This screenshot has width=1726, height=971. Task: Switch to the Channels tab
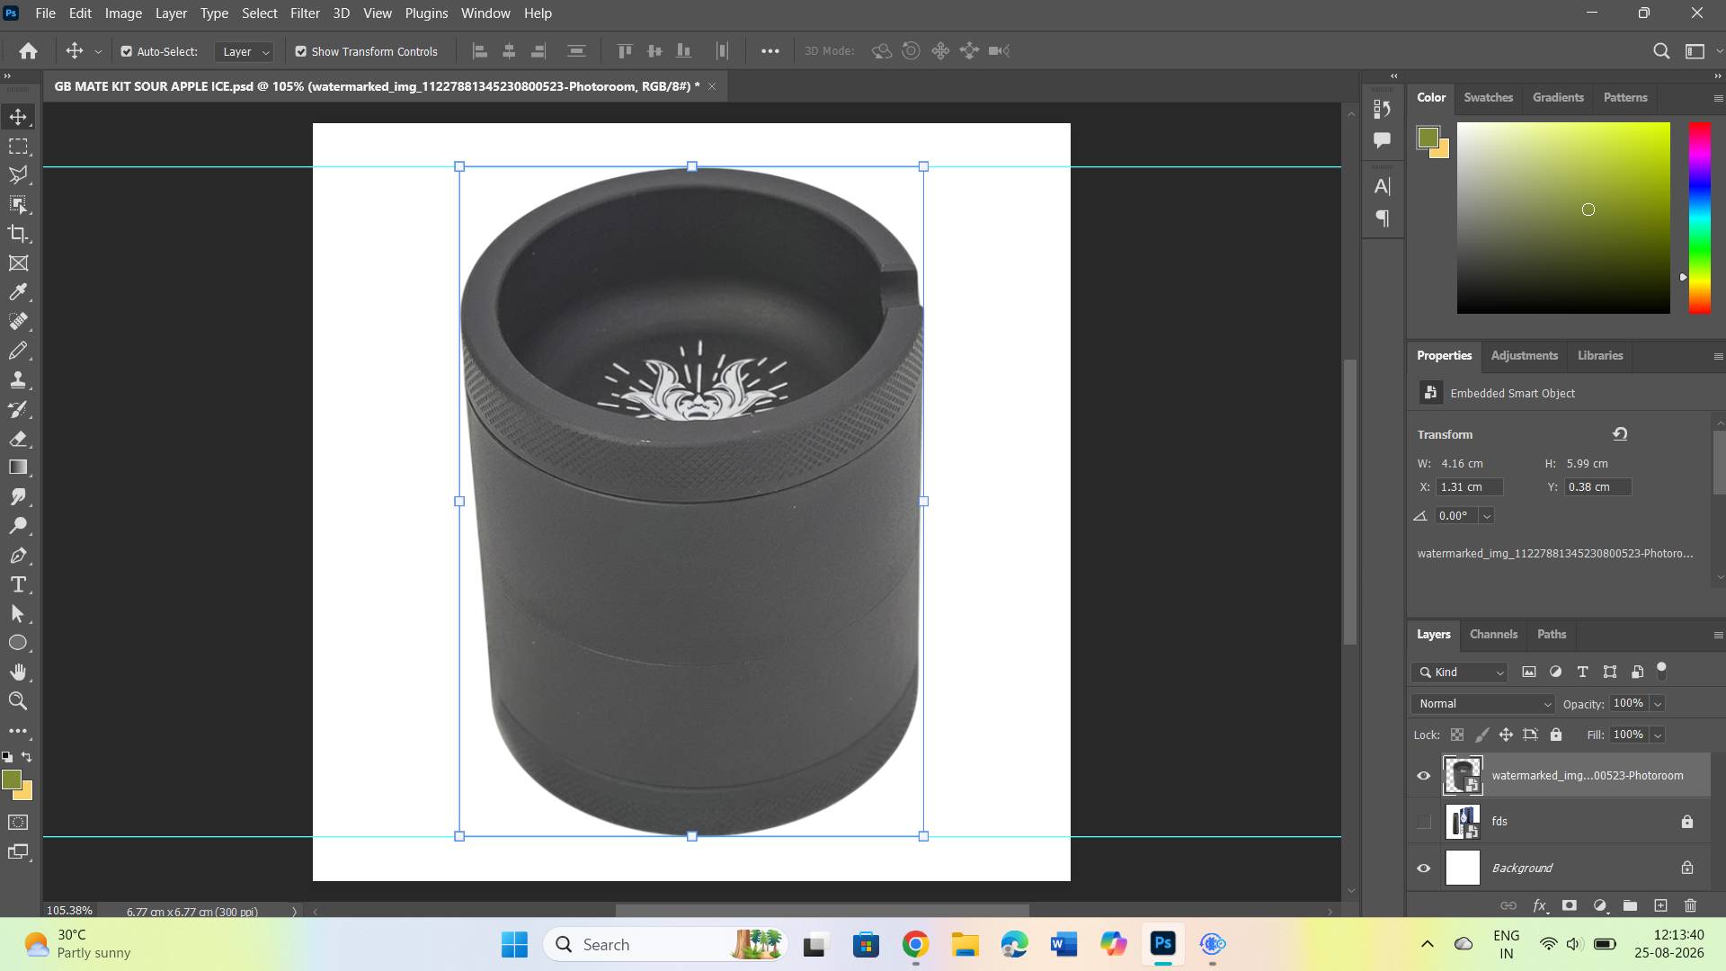1493,634
